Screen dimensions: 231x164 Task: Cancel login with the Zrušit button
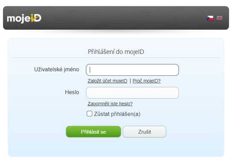144,132
